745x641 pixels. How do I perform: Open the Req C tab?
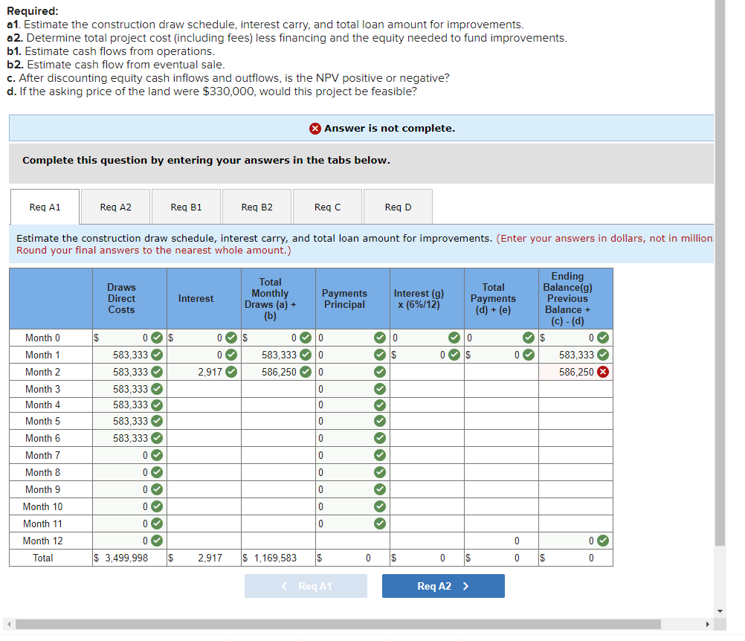click(x=327, y=207)
